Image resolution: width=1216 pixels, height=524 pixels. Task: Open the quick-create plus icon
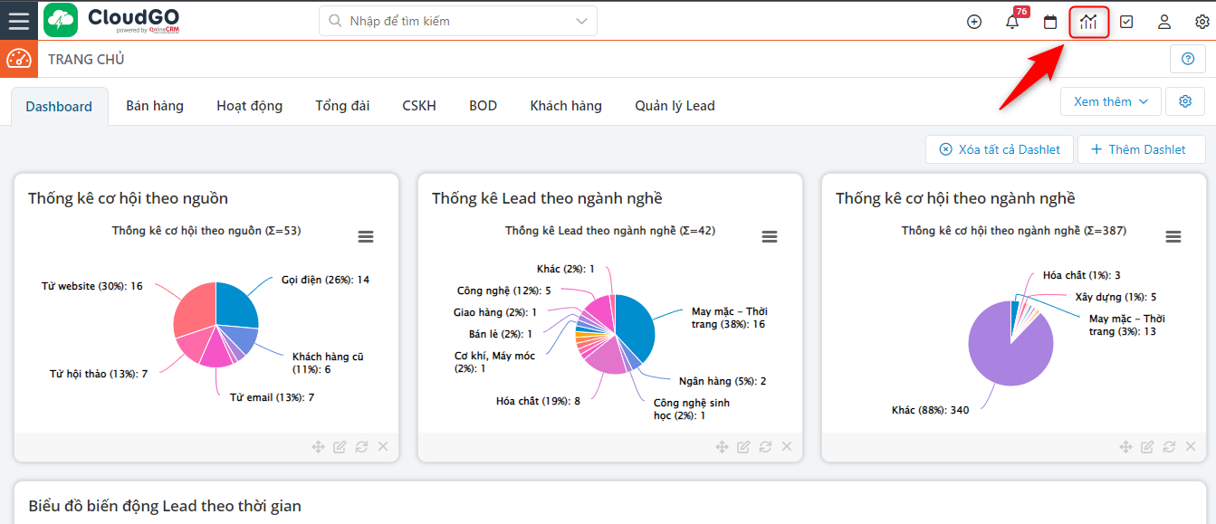click(974, 21)
